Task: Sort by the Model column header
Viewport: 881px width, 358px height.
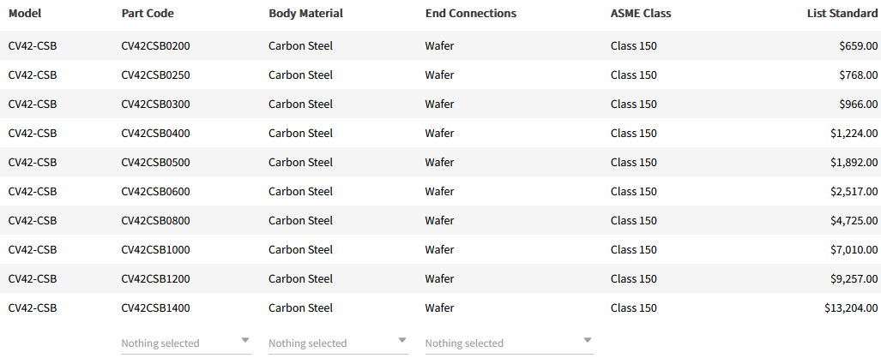Action: 25,14
